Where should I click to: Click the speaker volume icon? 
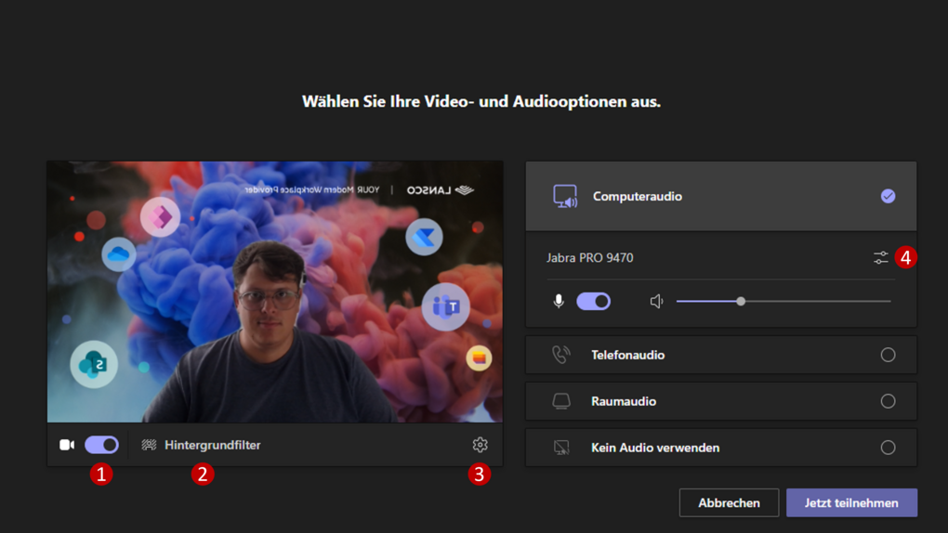coord(656,301)
